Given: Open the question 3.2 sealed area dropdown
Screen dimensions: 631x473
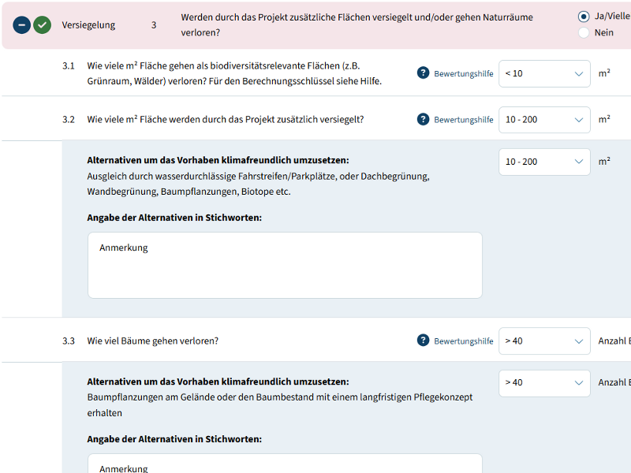Looking at the screenshot, I should (544, 119).
